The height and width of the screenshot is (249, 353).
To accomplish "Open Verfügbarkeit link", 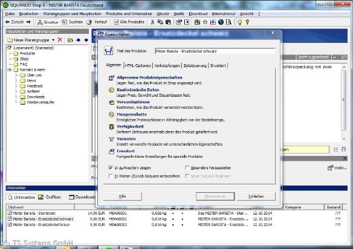I will (130, 126).
